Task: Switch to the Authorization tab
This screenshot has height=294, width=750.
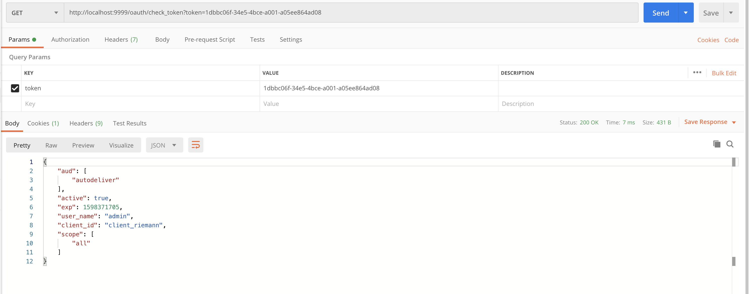Action: point(70,40)
